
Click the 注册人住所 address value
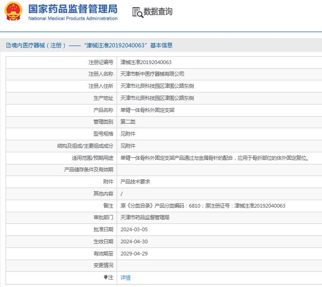pos(157,86)
